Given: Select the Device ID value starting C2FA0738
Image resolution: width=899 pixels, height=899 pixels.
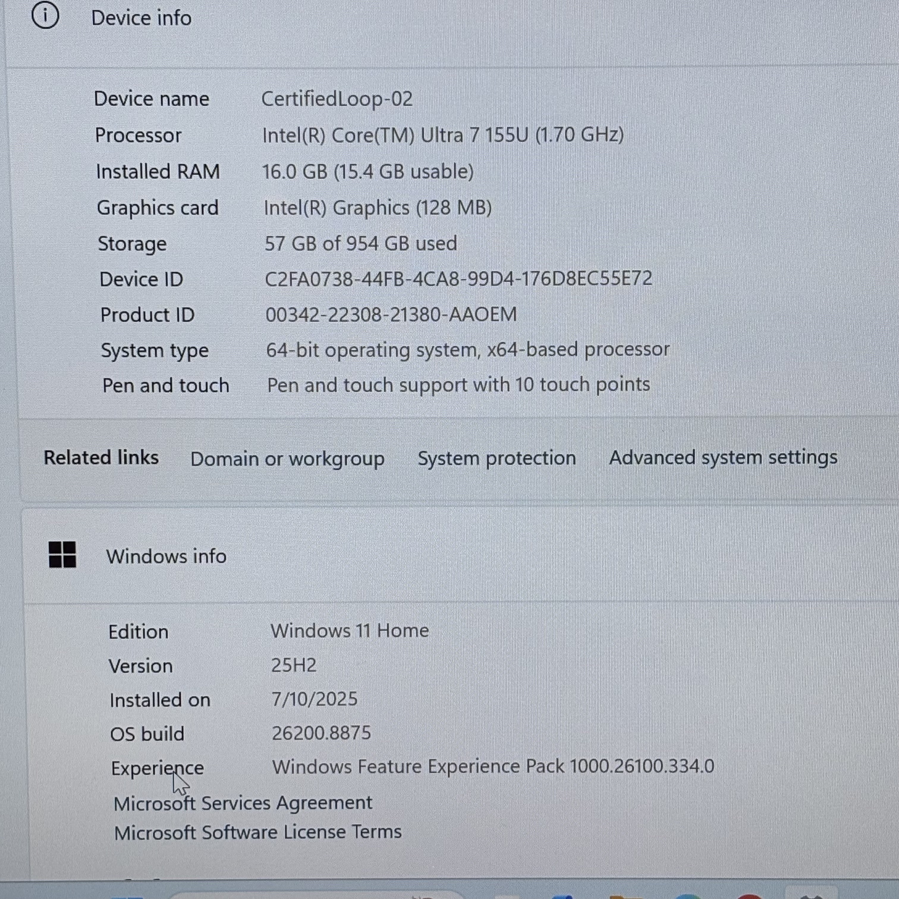Looking at the screenshot, I should coord(459,279).
